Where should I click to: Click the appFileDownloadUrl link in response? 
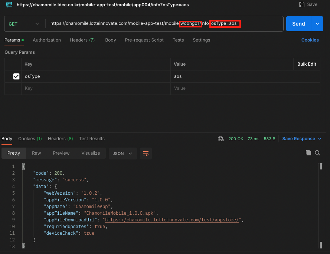(x=173, y=220)
